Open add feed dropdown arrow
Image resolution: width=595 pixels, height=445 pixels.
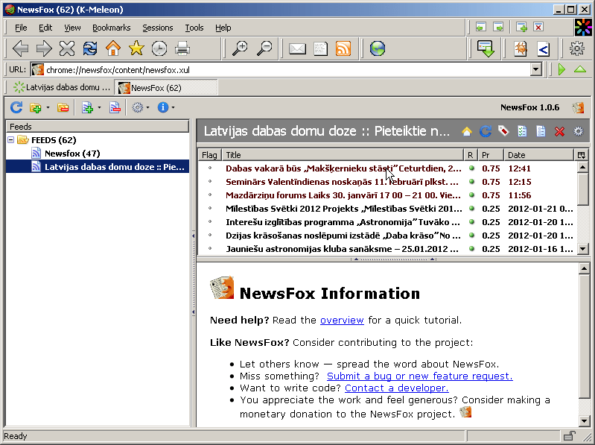99,108
